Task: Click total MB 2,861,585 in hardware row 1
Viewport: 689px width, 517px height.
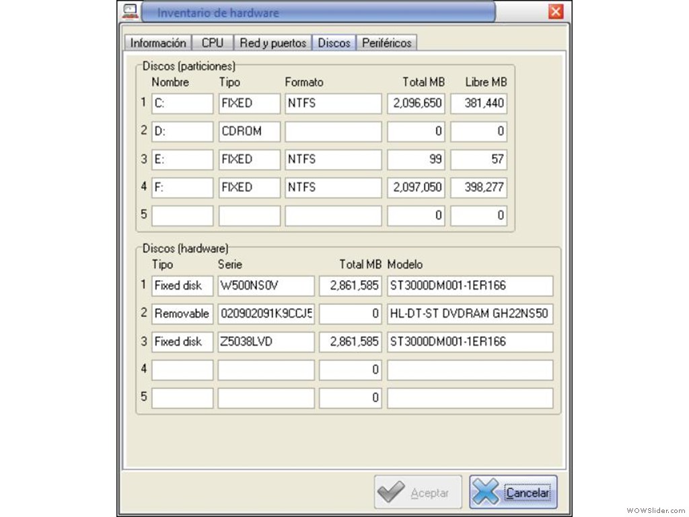Action: point(350,286)
